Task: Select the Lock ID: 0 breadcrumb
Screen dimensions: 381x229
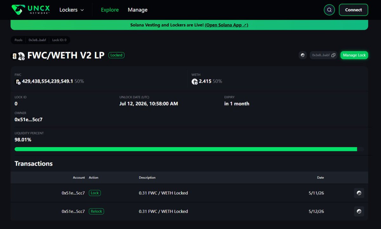Action: coord(59,40)
